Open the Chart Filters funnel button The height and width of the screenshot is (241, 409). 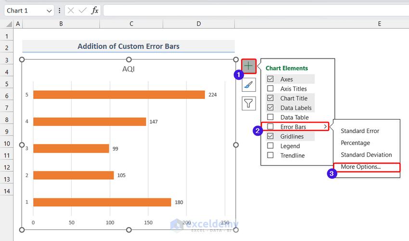click(249, 104)
